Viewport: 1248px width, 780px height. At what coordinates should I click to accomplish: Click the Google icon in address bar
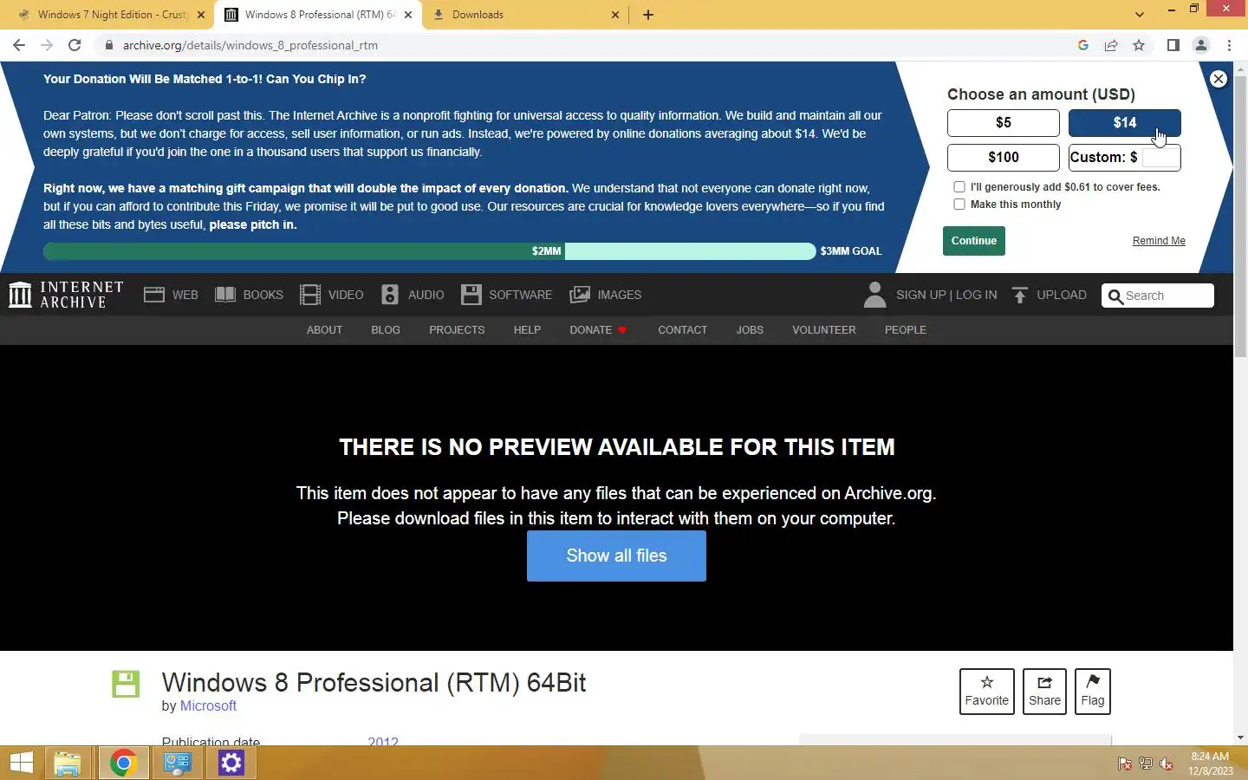(1083, 45)
